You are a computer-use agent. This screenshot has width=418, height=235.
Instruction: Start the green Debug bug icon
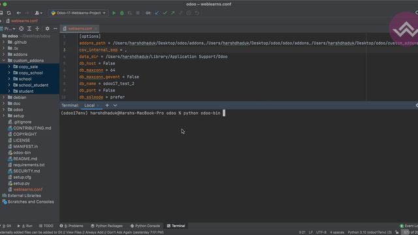tap(122, 13)
